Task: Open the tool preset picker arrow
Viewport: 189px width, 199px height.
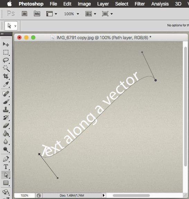Action: point(15,26)
